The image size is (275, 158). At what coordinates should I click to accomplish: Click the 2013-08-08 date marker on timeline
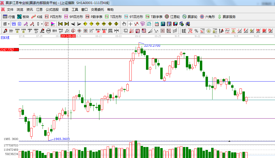pos(68,36)
